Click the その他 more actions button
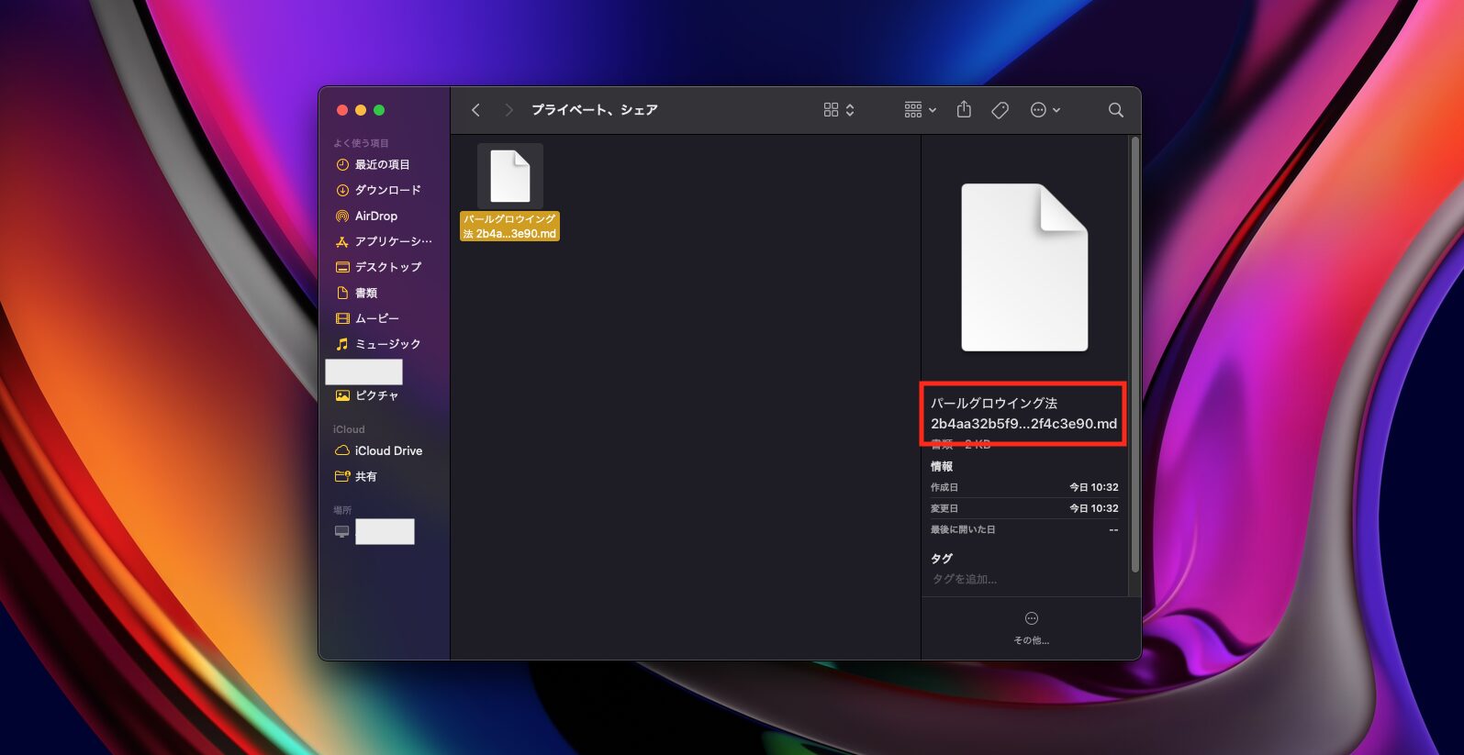Image resolution: width=1464 pixels, height=755 pixels. pos(1032,627)
